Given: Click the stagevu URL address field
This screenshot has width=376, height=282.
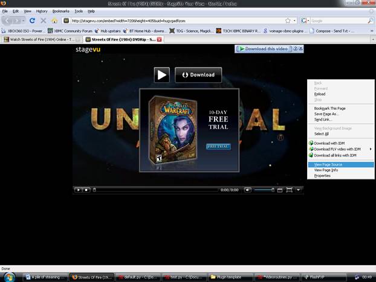Looking at the screenshot, I should 178,21.
